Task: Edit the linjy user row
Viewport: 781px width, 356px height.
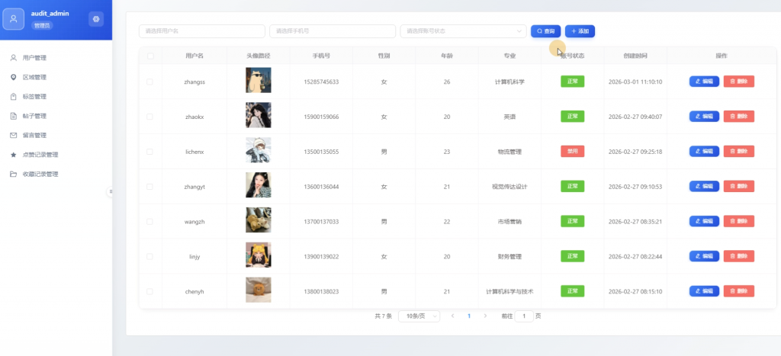Action: [704, 256]
